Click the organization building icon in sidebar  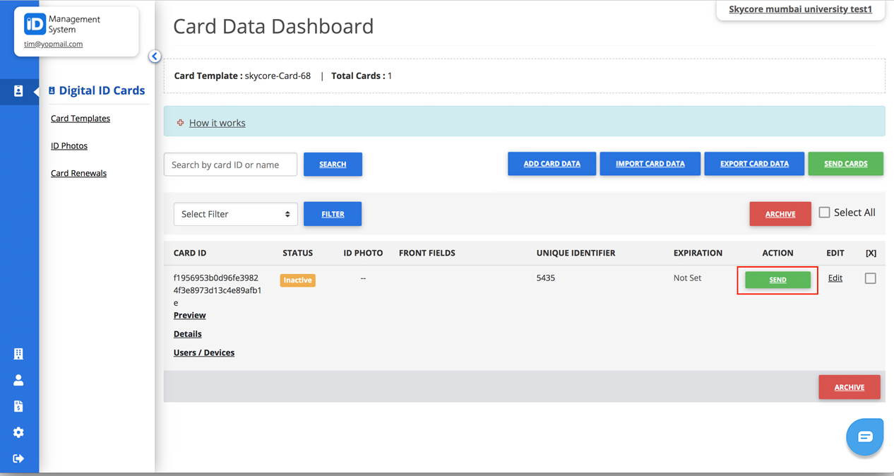18,354
